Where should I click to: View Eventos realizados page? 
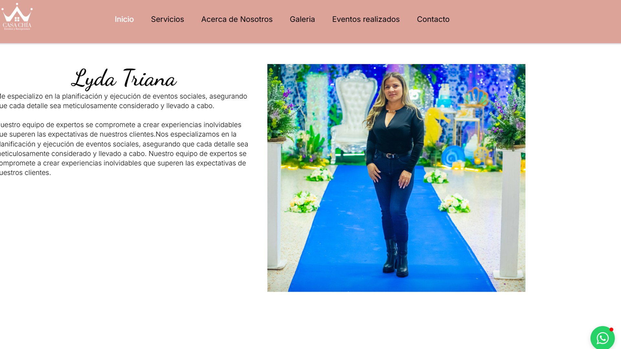tap(366, 19)
